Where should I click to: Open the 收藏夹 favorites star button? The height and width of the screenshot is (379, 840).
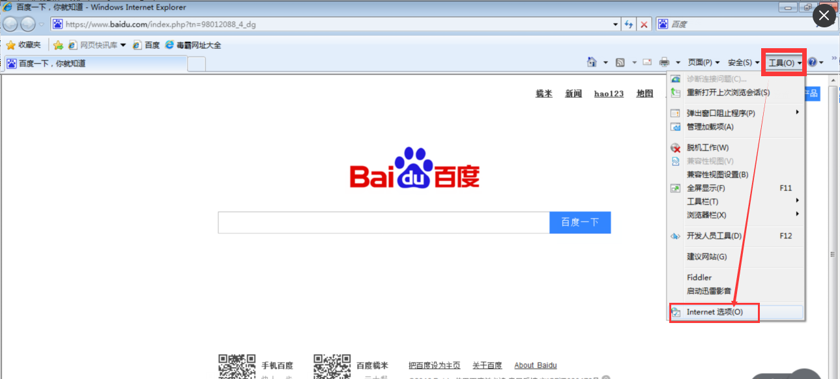(23, 45)
